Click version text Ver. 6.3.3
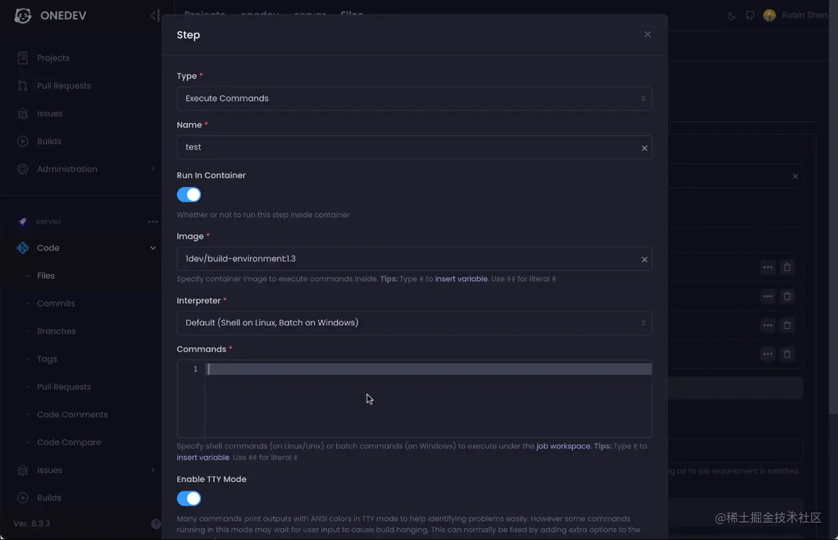The height and width of the screenshot is (540, 838). coord(32,523)
